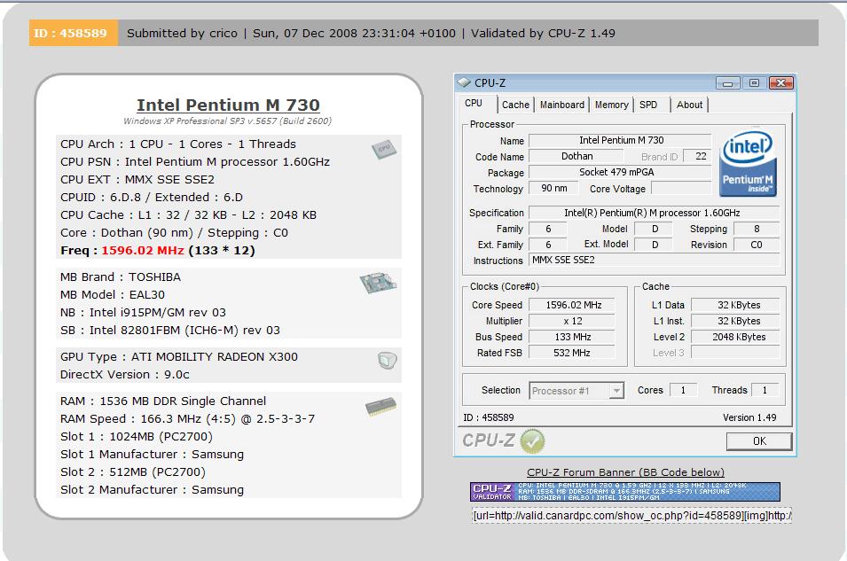Click the red 1596.02 MHz frequency text
This screenshot has height=561, width=847.
143,251
